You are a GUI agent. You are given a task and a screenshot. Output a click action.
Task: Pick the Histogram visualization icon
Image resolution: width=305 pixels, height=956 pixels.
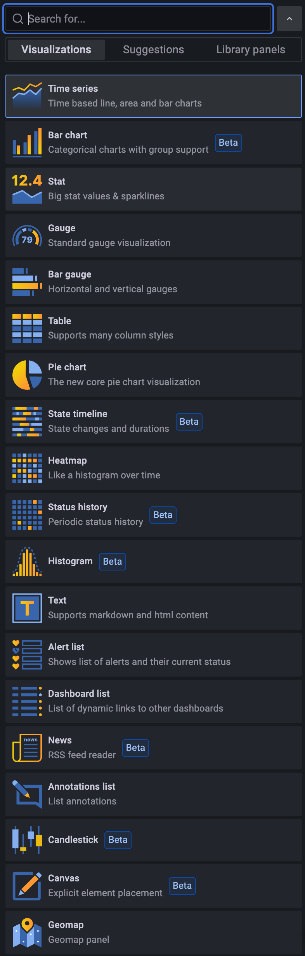27,562
